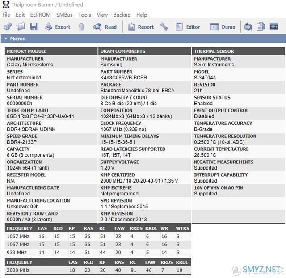
Task: Click Seiko Instruments manufacturer value
Action: click(x=214, y=65)
